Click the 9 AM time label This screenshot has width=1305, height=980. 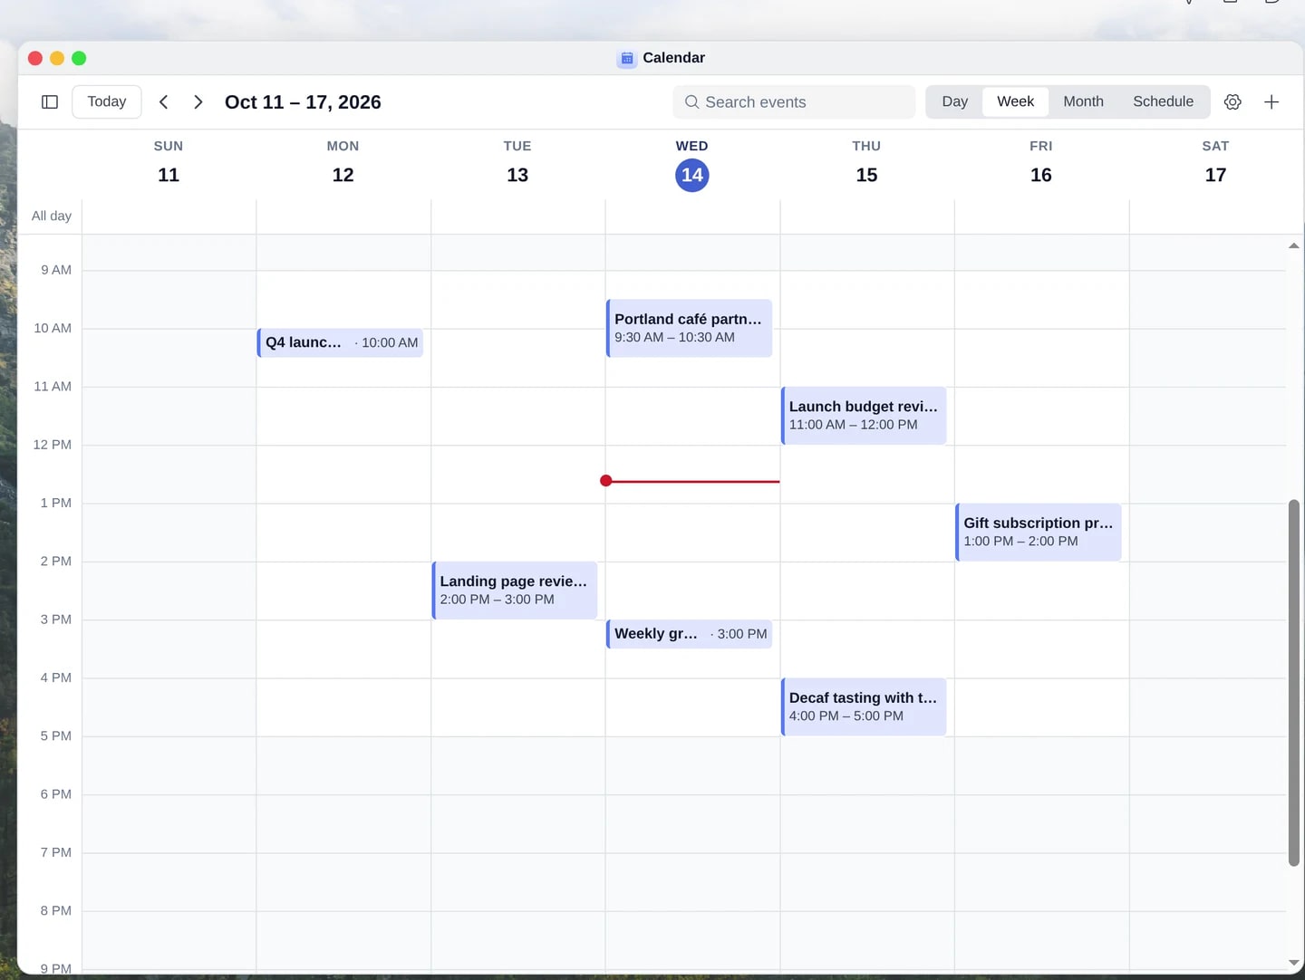point(56,270)
